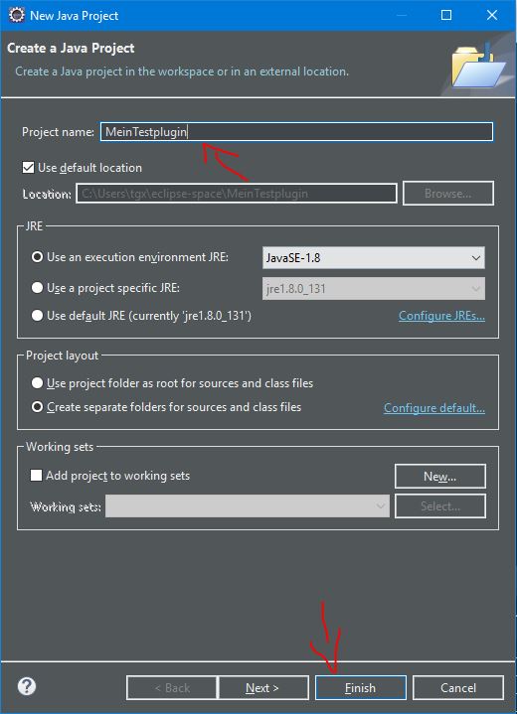Open the Configure default link
This screenshot has width=517, height=714.
pos(434,407)
